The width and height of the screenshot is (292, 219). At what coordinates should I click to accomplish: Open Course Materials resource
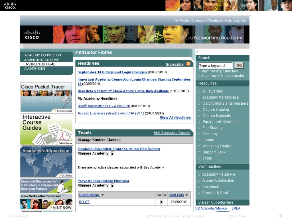(x=217, y=116)
